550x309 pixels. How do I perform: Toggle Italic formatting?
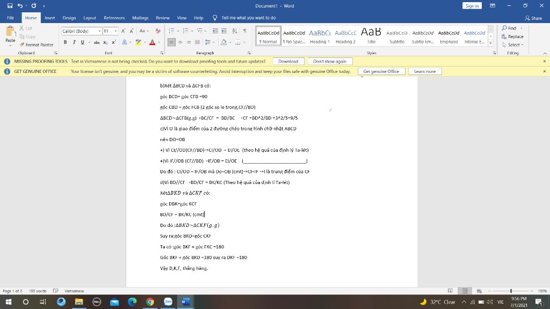[x=74, y=42]
